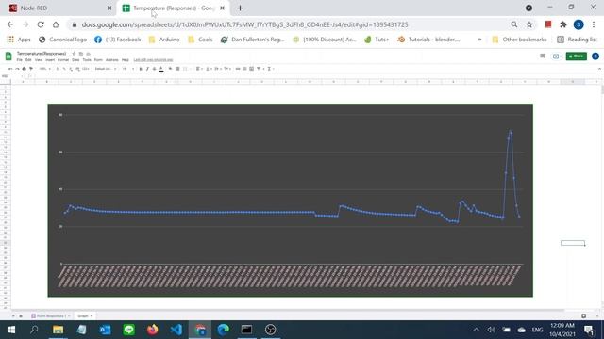
Task: Open the zoom level dropdown
Action: pos(44,69)
